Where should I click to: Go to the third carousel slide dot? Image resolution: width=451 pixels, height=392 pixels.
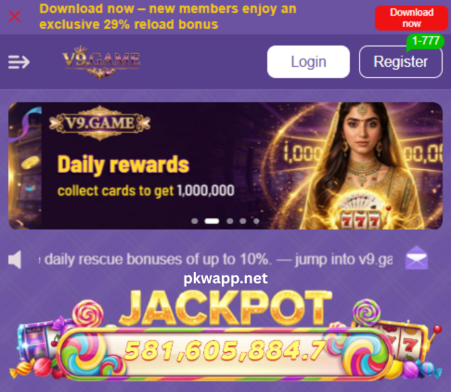click(230, 221)
